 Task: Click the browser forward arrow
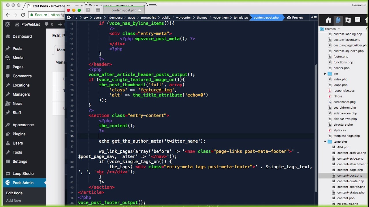tap(15, 15)
